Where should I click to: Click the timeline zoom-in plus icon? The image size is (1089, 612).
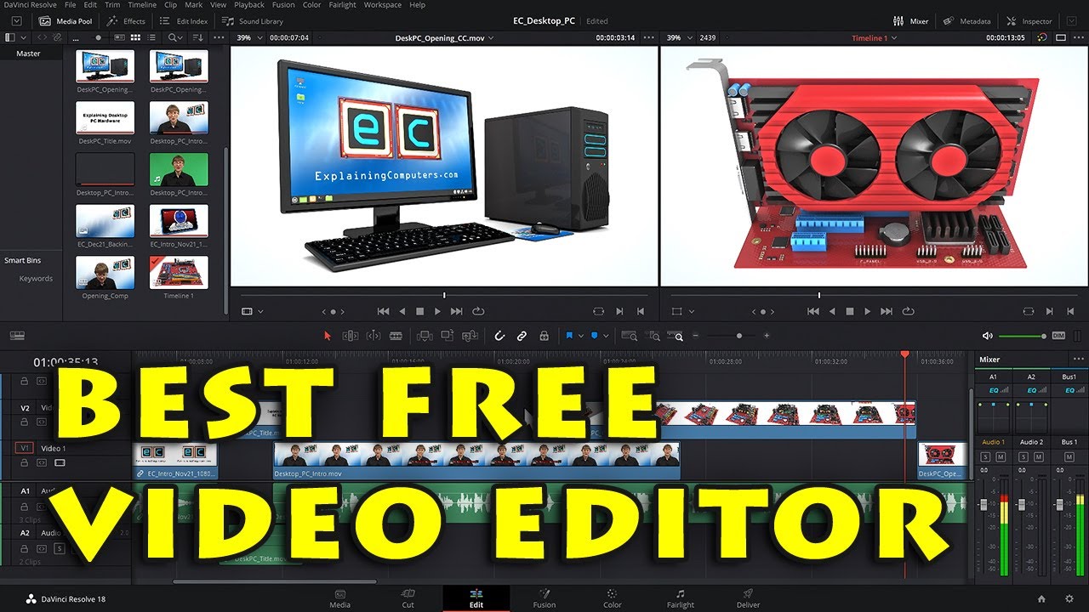pyautogui.click(x=767, y=336)
